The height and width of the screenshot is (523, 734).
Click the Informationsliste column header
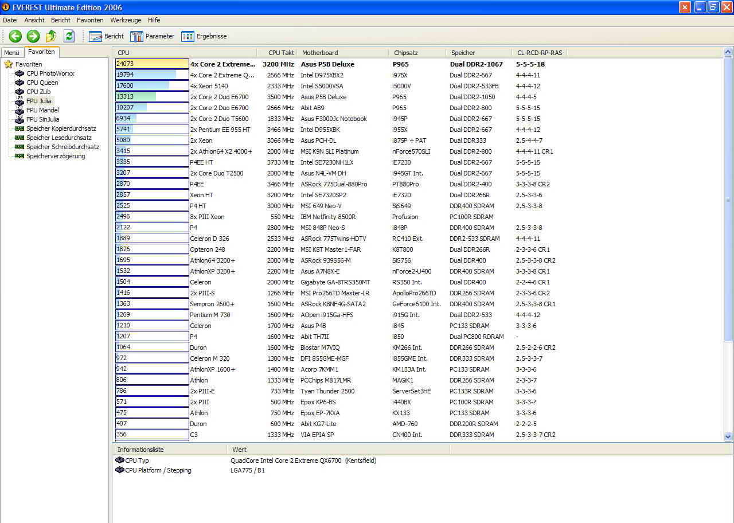[x=170, y=450]
